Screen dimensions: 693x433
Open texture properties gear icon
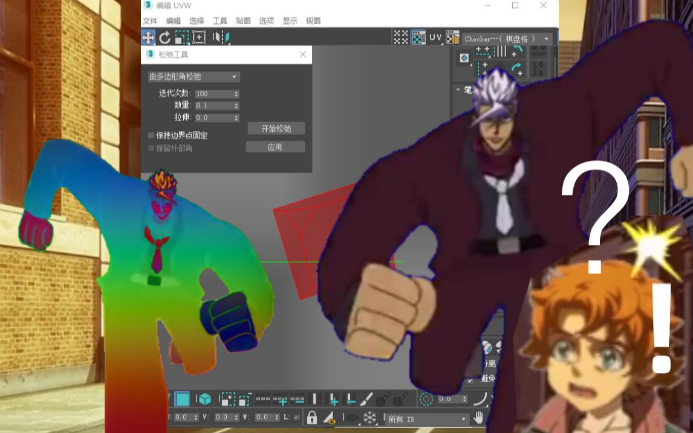pos(452,37)
